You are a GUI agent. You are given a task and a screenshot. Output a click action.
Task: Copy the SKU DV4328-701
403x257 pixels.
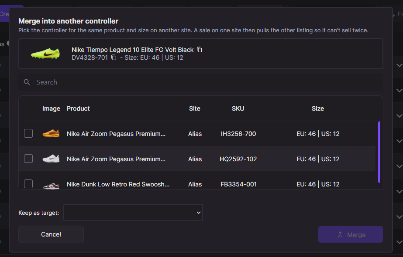pos(114,57)
